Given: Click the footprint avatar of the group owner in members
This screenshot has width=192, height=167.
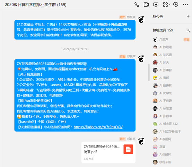Looking at the screenshot, I should [x=155, y=40].
